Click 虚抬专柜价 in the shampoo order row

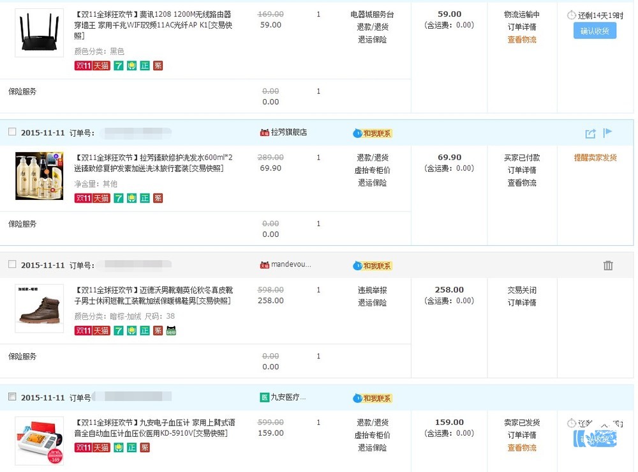(x=372, y=171)
